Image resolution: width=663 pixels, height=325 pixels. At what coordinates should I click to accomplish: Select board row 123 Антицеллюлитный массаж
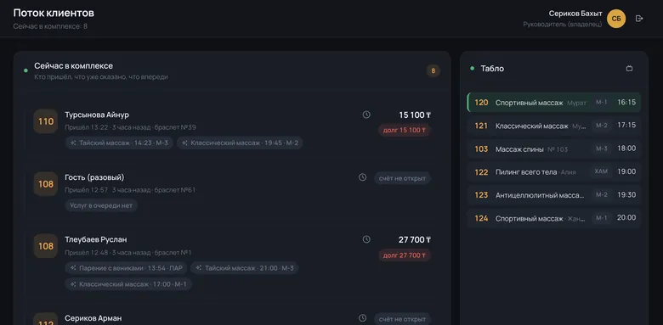(554, 195)
